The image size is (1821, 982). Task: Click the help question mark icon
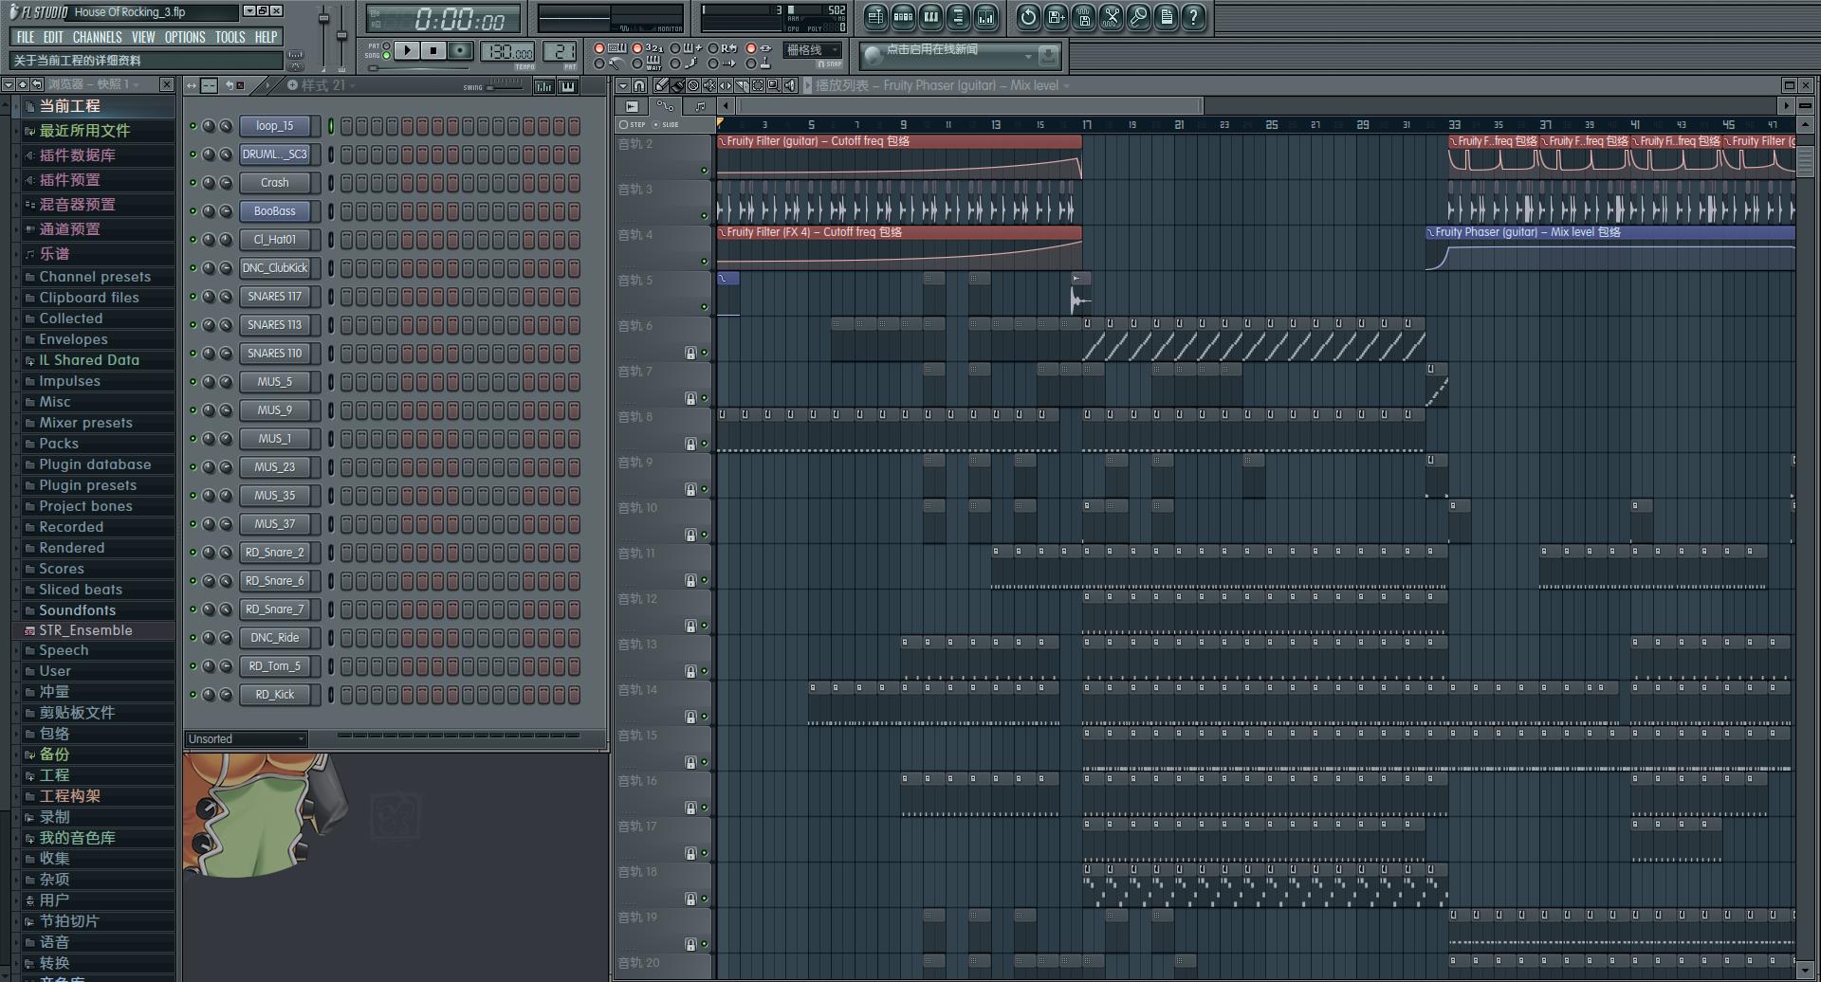[1193, 16]
